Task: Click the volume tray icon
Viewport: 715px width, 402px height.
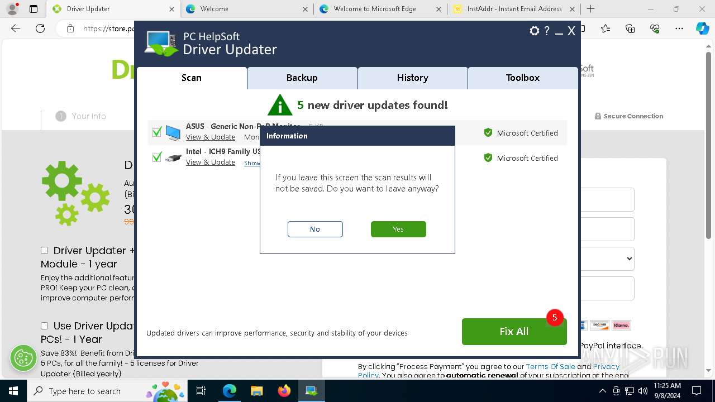Action: pos(642,391)
